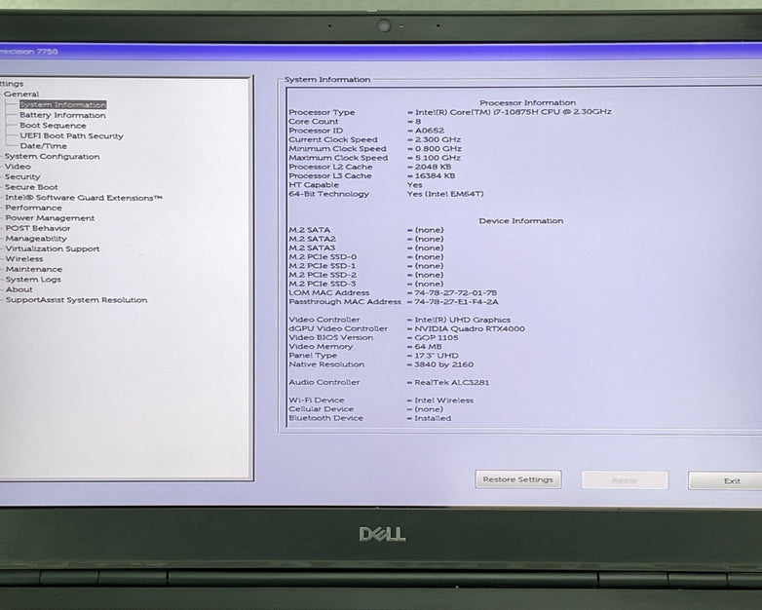The width and height of the screenshot is (762, 610).
Task: Select UEFI Boot Path Security
Action: pyautogui.click(x=71, y=136)
